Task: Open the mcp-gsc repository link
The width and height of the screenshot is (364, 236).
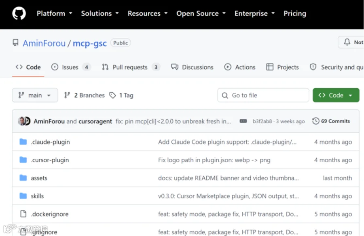Action: [x=90, y=43]
